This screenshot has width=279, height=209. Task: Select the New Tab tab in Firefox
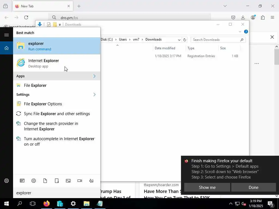click(43, 6)
